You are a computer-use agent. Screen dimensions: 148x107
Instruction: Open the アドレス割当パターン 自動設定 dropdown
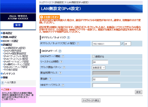[x=99, y=67]
